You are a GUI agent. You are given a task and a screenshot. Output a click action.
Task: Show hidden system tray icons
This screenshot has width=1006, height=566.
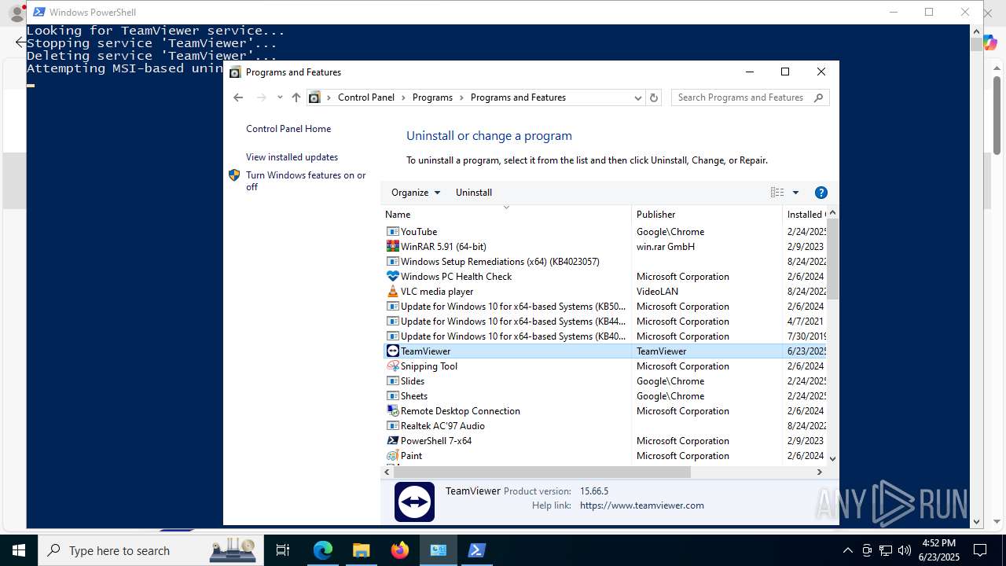(x=847, y=550)
